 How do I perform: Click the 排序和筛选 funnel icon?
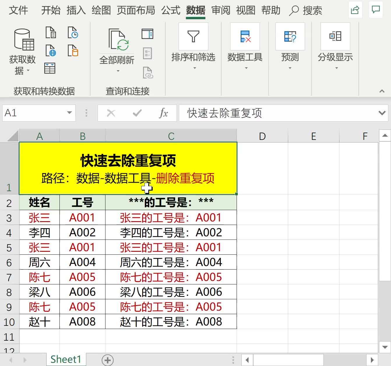tap(193, 36)
